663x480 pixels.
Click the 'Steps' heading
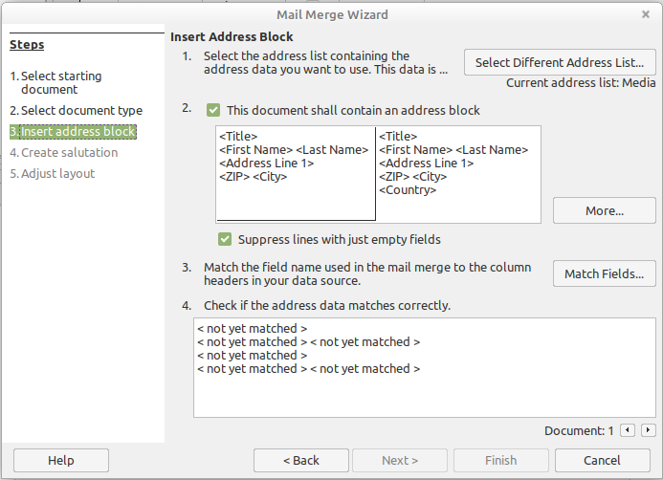click(27, 44)
